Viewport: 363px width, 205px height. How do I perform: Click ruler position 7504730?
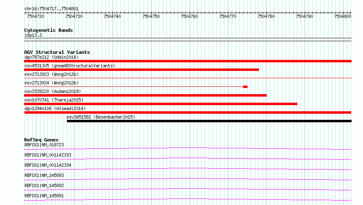pyautogui.click(x=74, y=16)
